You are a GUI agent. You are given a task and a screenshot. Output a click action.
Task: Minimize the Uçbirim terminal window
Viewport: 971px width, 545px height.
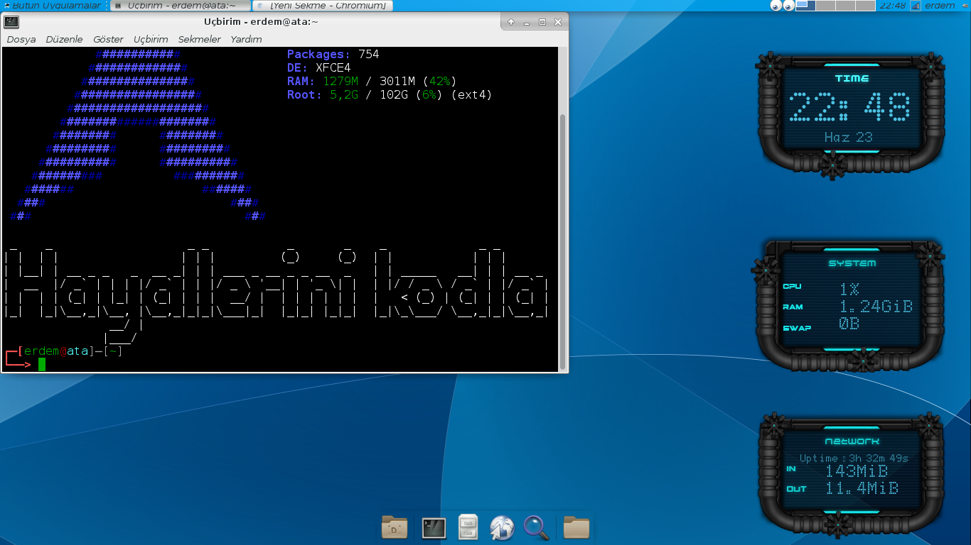tap(527, 22)
